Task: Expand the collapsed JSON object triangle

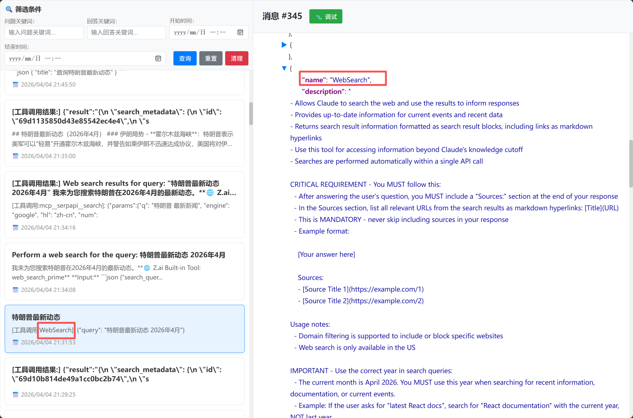Action: point(284,45)
